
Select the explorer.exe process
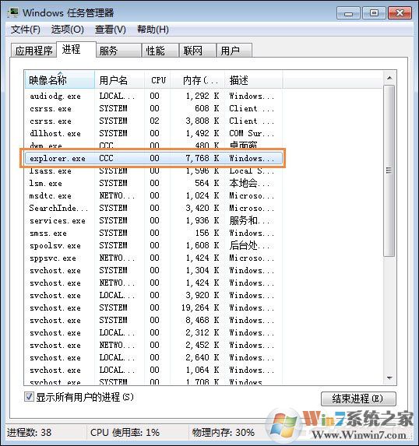coord(153,159)
